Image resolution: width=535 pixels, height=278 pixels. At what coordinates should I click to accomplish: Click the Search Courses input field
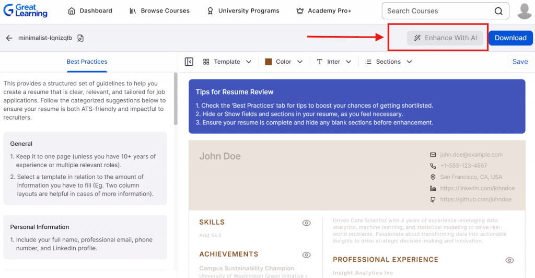[x=438, y=11]
